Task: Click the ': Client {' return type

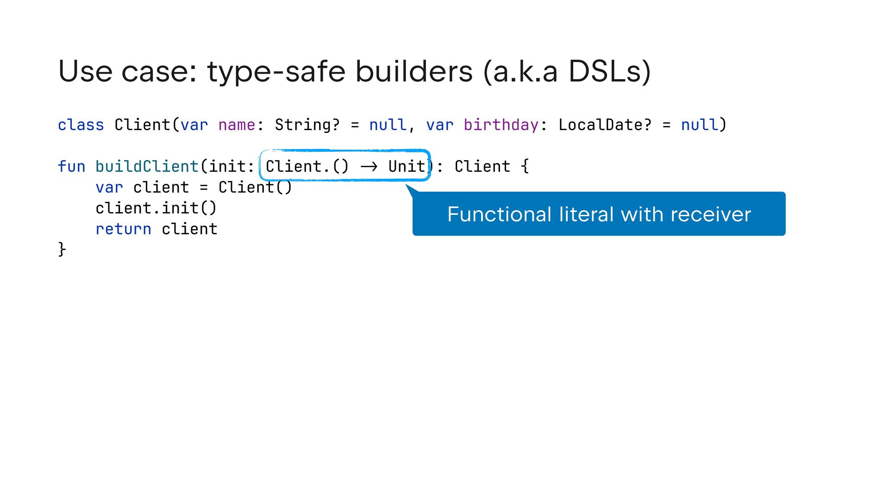Action: (x=482, y=167)
